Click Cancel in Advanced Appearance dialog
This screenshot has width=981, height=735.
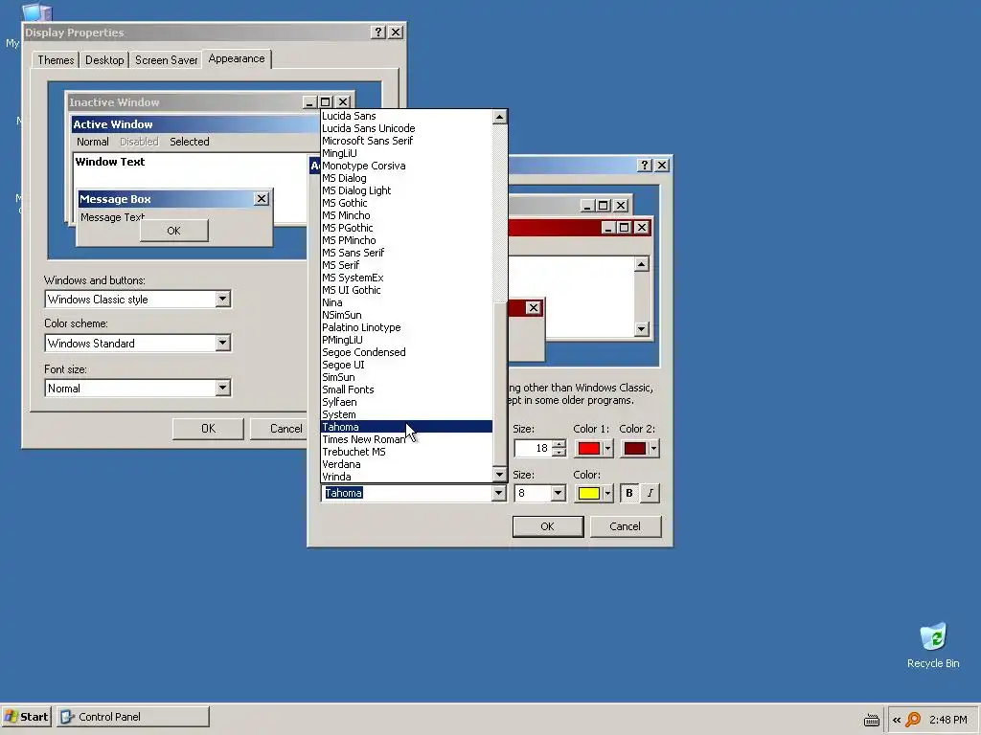pyautogui.click(x=625, y=526)
